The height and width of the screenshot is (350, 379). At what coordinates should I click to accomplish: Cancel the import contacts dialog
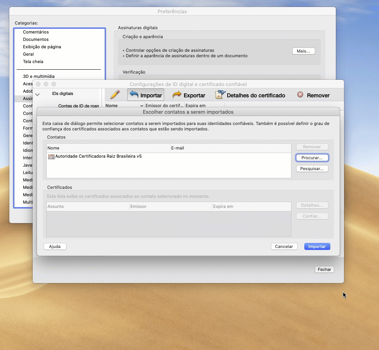(x=284, y=246)
